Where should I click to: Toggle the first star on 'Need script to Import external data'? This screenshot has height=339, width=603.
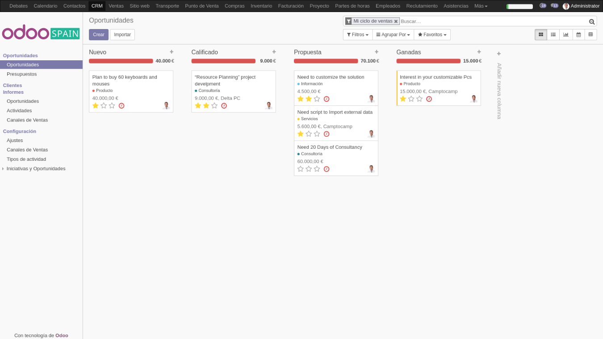pos(300,134)
